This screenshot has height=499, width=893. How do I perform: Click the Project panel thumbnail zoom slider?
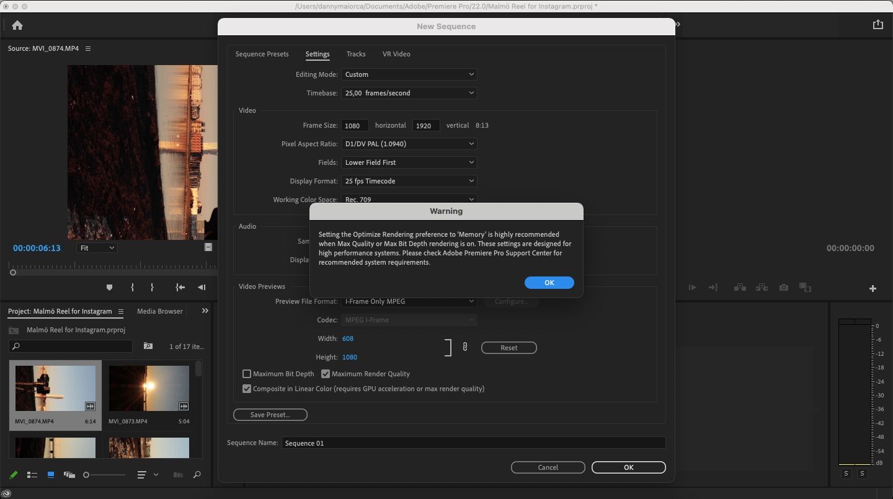pos(87,475)
